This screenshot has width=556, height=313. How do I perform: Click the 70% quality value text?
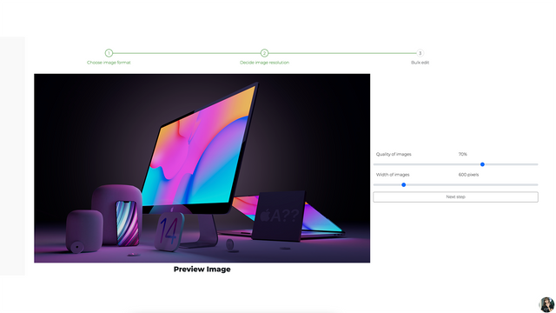(463, 155)
